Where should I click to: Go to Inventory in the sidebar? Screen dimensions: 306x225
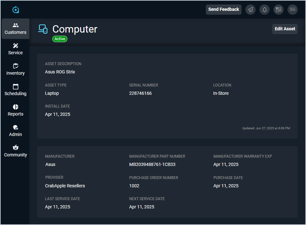point(15,70)
